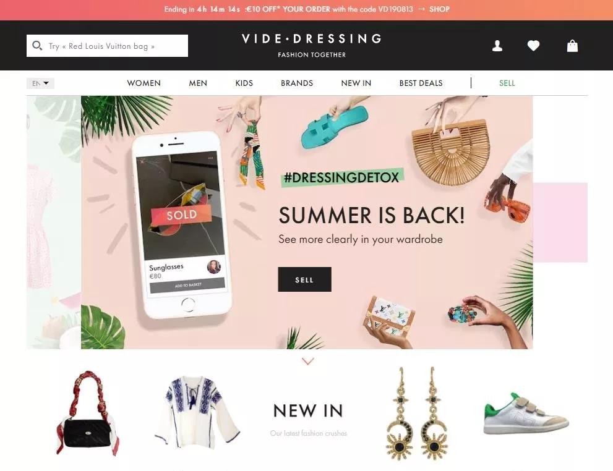The height and width of the screenshot is (471, 613).
Task: Click the green SELL navigation link
Action: coord(507,83)
